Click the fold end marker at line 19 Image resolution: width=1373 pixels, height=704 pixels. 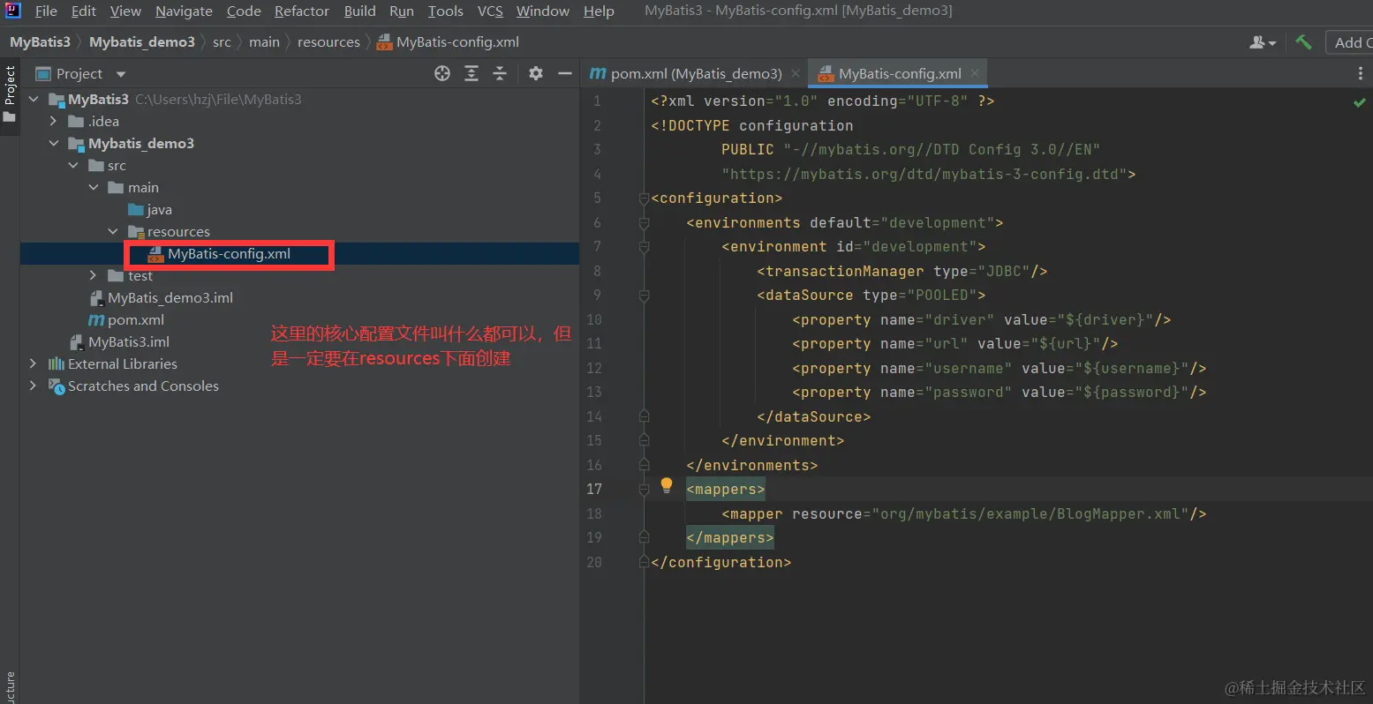644,537
